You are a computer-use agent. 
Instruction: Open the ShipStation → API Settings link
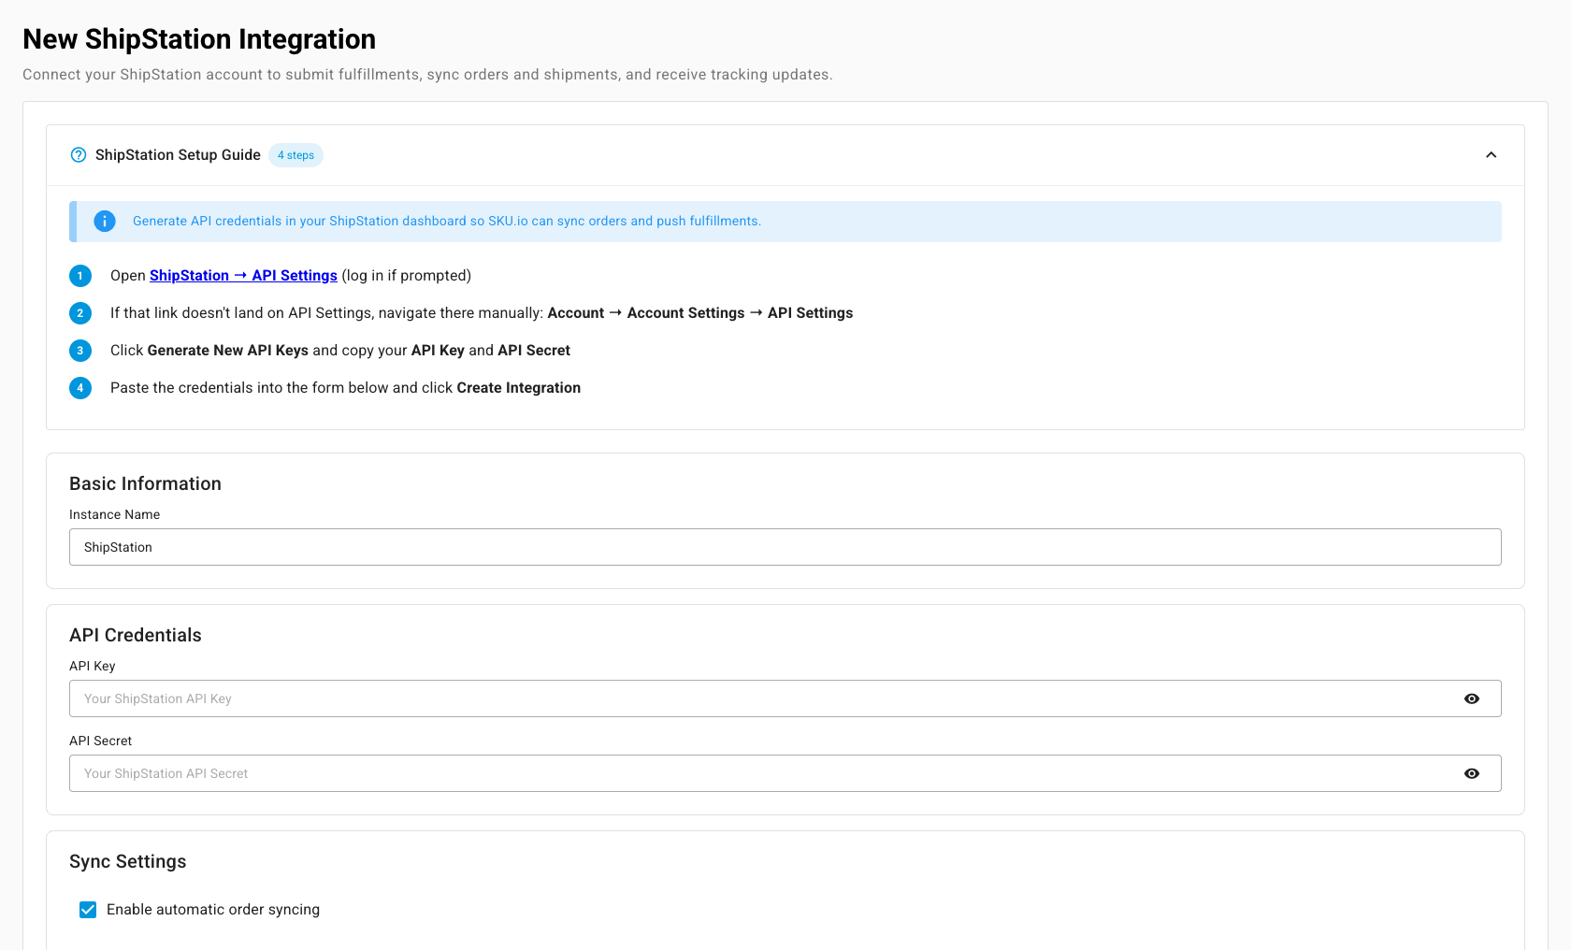[x=243, y=276]
